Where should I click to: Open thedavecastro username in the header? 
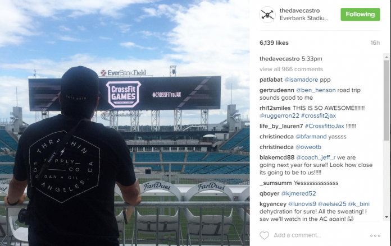299,11
